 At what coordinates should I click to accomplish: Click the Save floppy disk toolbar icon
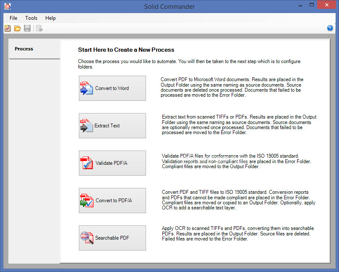(27, 28)
